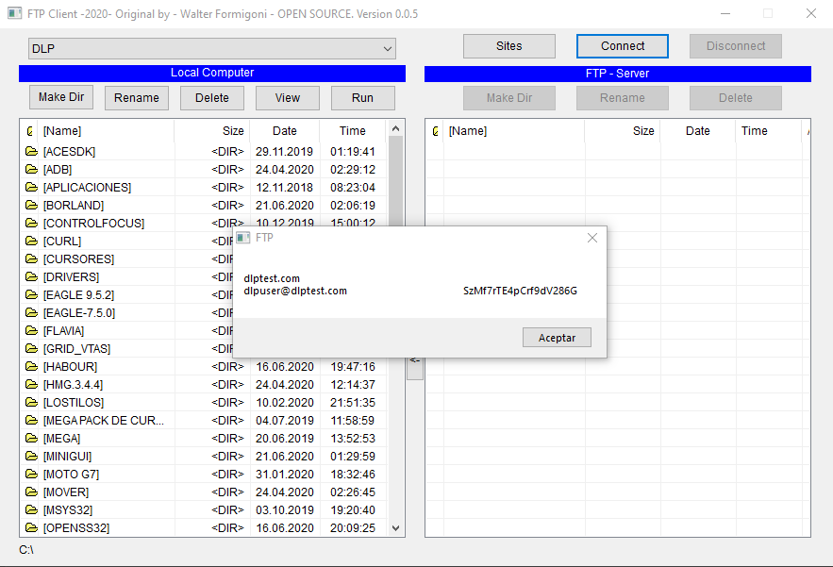Viewport: 833px width, 567px height.
Task: Click the MSYS32 folder icon
Action: 31,510
